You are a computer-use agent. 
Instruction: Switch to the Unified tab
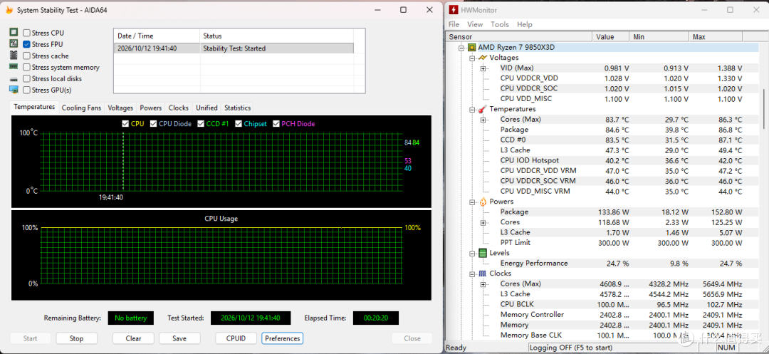coord(206,108)
